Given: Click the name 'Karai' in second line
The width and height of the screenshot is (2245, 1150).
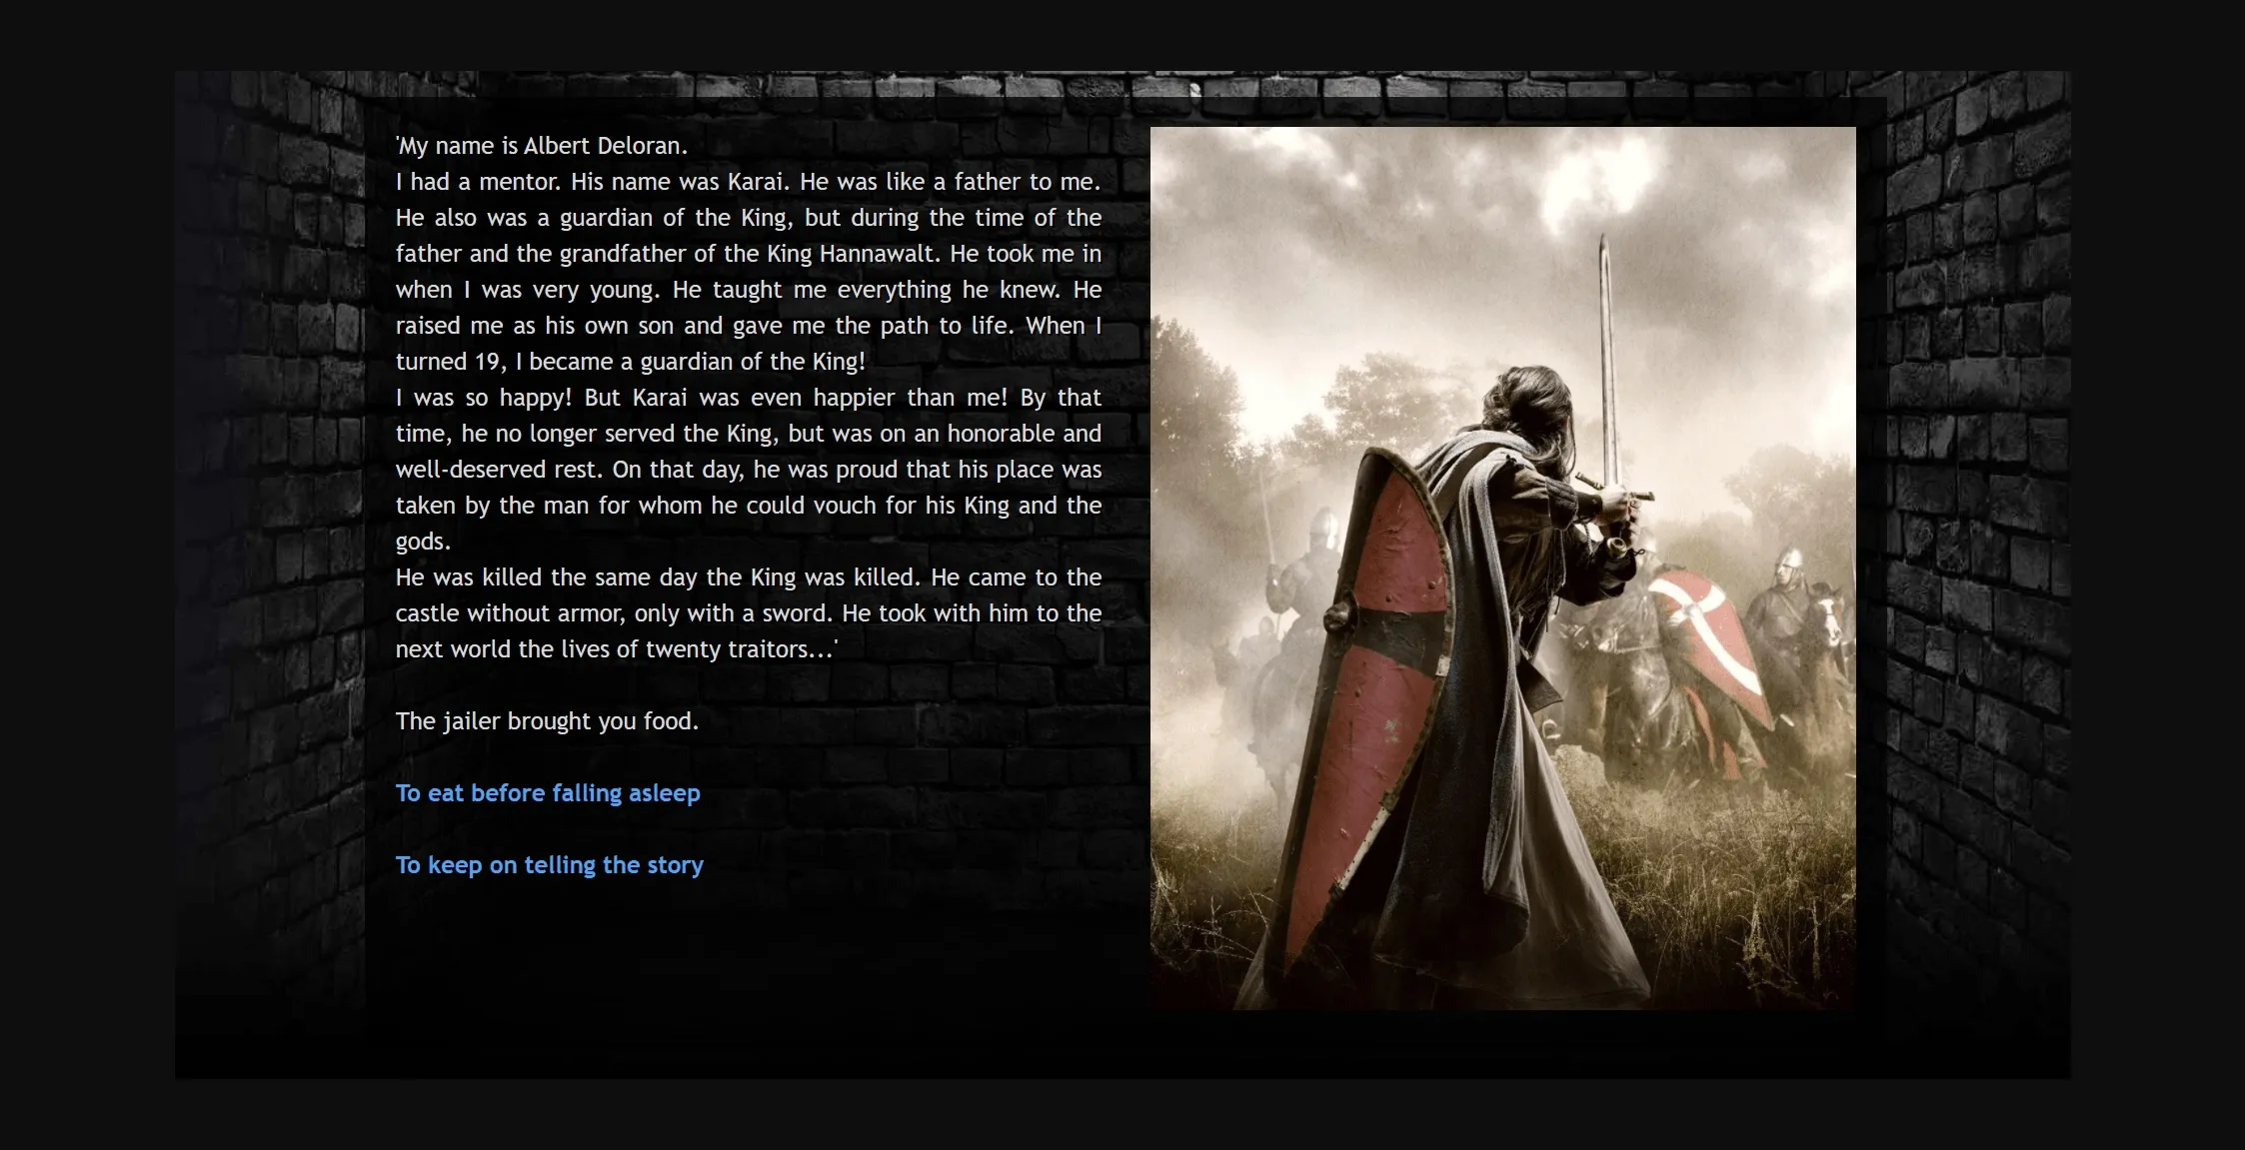Looking at the screenshot, I should click(x=758, y=182).
